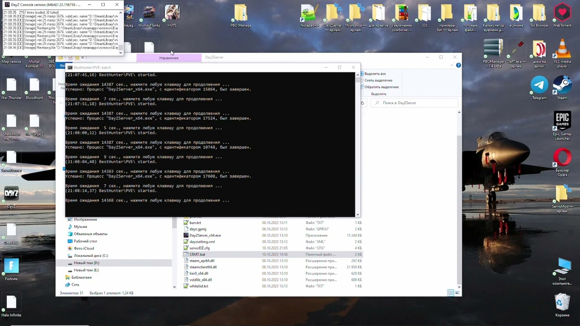Switch Explorer to details view icon

coord(450,293)
